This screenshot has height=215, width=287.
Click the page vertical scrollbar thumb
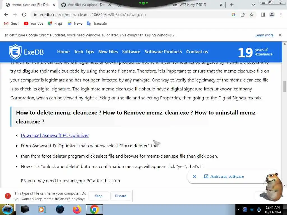(x=284, y=86)
